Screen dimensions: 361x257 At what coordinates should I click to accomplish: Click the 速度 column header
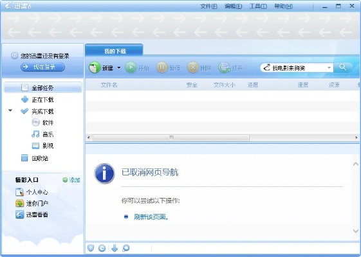tap(302, 85)
